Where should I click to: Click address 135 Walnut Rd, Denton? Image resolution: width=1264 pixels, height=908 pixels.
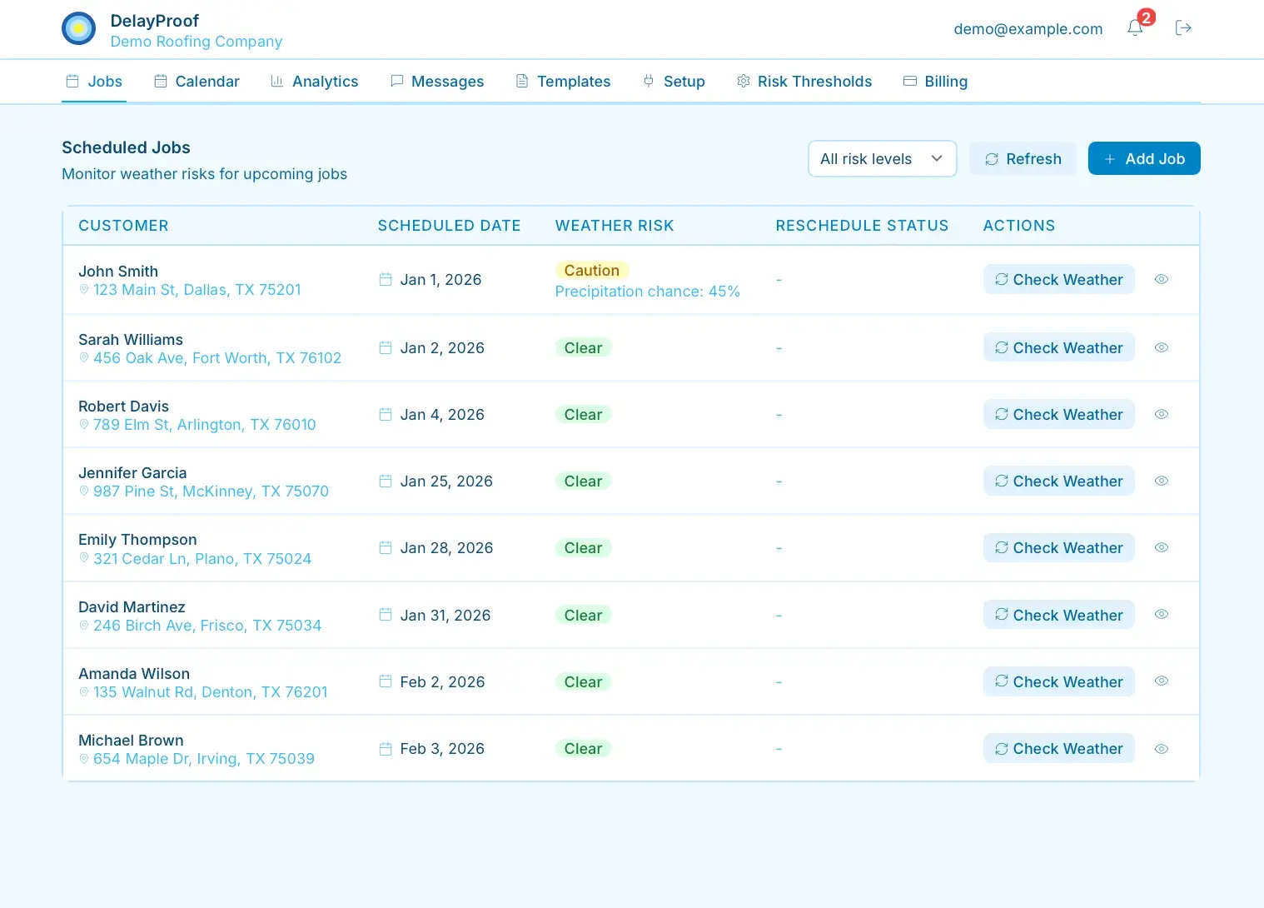(211, 692)
